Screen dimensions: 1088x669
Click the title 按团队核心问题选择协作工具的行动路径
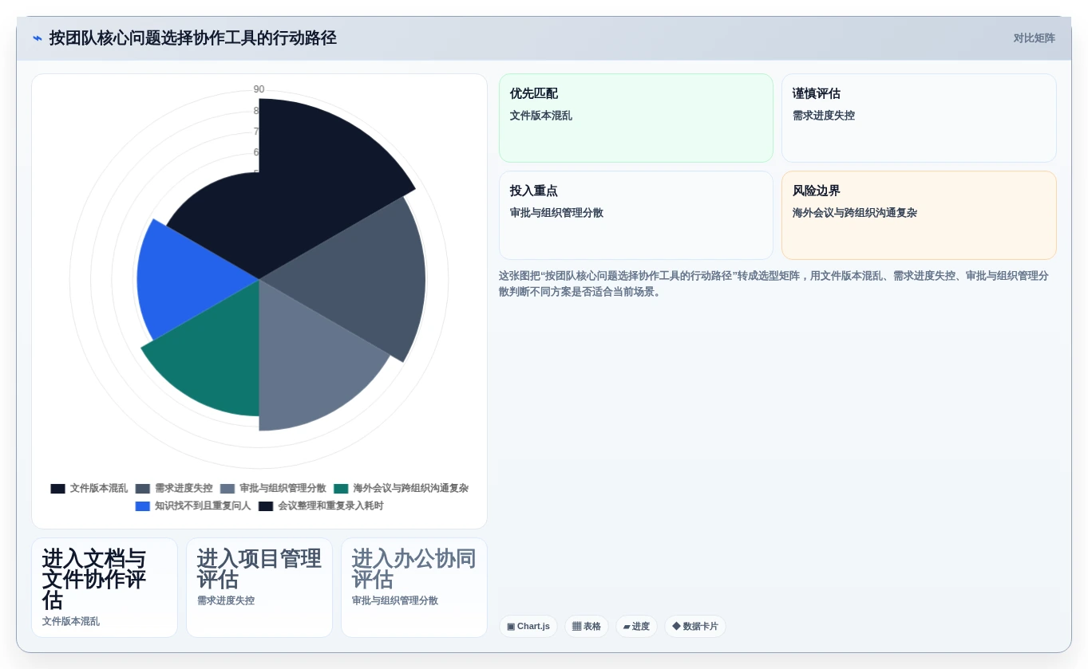193,38
